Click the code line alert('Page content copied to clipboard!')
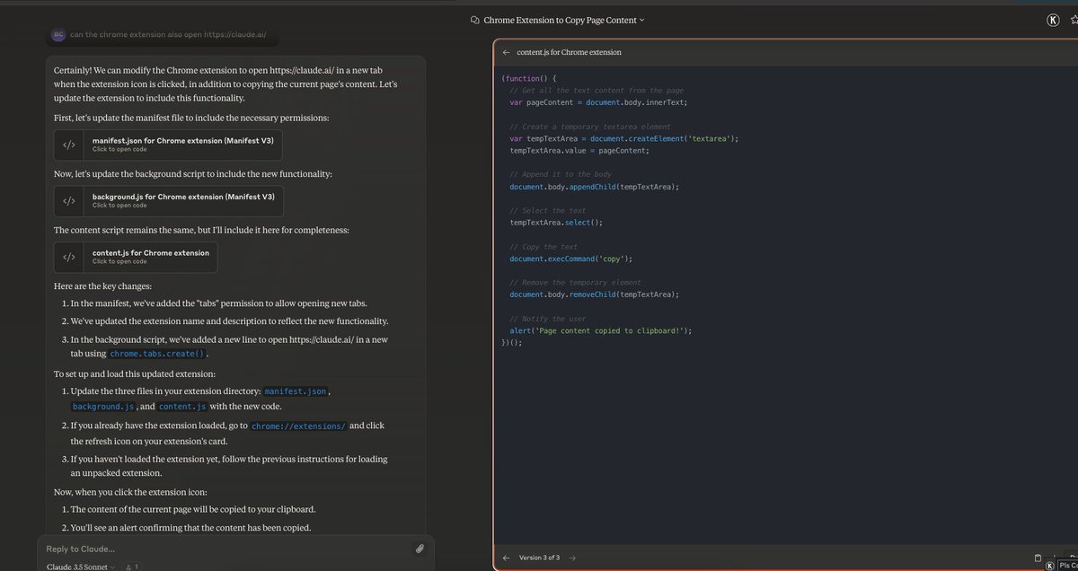The image size is (1078, 571). [601, 330]
